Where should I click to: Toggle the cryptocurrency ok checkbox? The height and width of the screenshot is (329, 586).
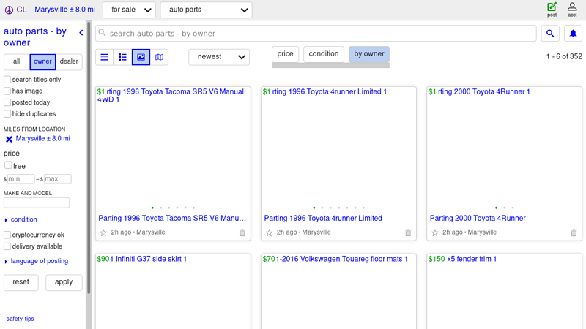[7, 235]
